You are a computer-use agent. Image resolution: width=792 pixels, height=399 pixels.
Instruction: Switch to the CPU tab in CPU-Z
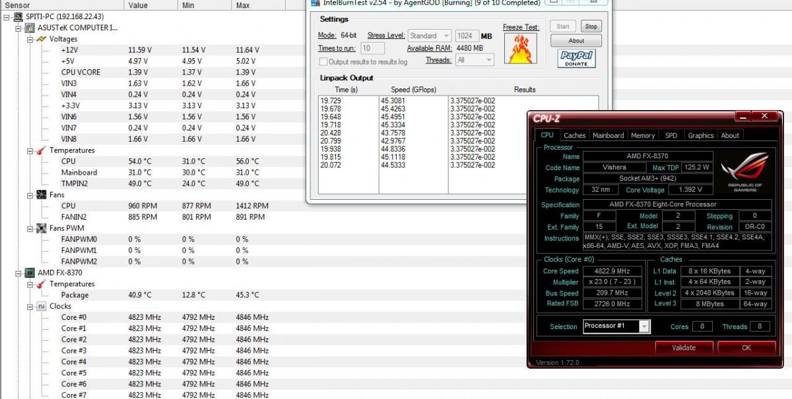point(547,135)
